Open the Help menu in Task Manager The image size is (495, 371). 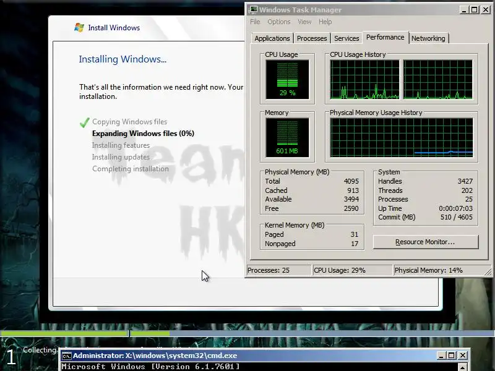tap(325, 22)
